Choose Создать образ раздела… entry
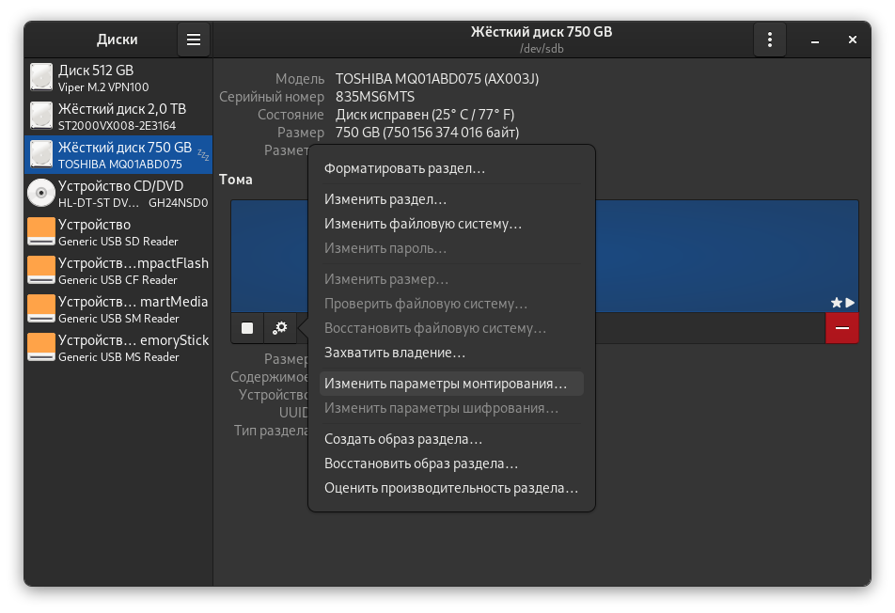Image resolution: width=895 pixels, height=613 pixels. click(451, 439)
